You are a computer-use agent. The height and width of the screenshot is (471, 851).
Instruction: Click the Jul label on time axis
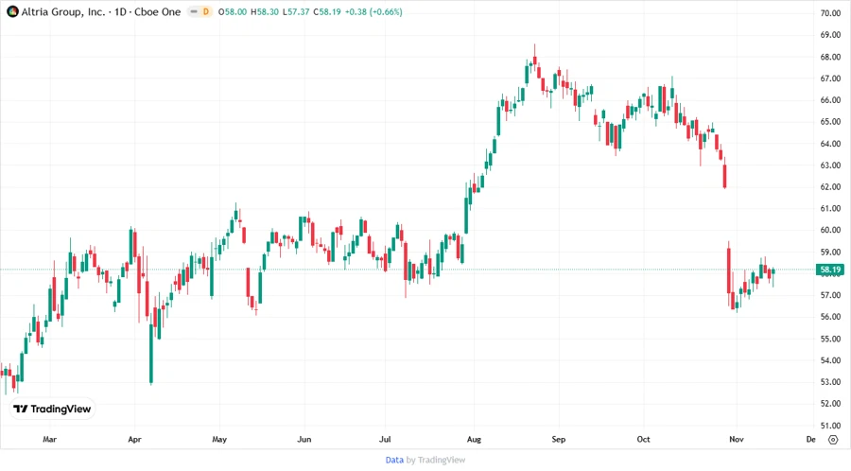(x=385, y=439)
